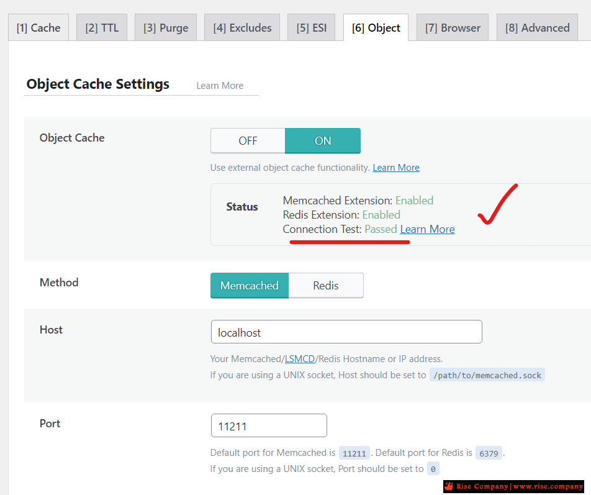Turn Object Cache OFF
Viewport: 591px width, 495px height.
coord(248,140)
